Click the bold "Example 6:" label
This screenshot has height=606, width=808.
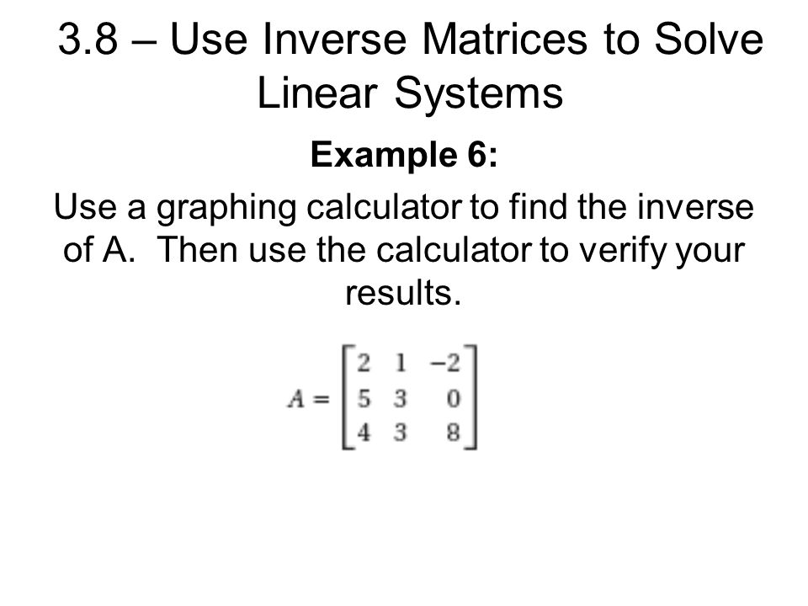404,155
